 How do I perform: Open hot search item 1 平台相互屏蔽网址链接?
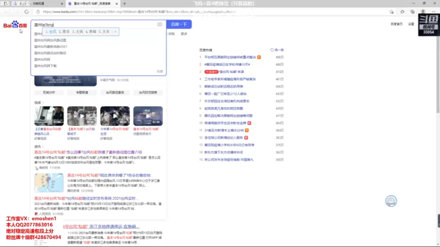click(230, 57)
